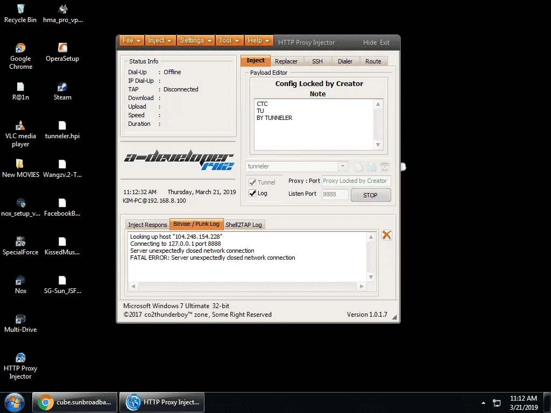Select nox_setup_v... installer icon

click(x=20, y=207)
